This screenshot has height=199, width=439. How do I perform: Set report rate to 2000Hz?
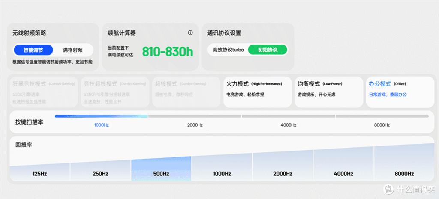(x=283, y=166)
